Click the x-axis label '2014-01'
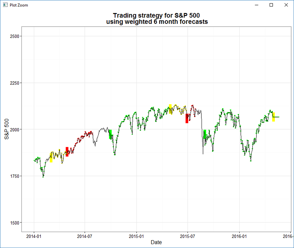Viewport: 294px width, 248px height. click(34, 236)
